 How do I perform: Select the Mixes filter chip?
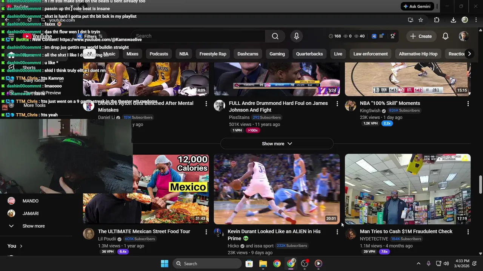click(x=132, y=54)
